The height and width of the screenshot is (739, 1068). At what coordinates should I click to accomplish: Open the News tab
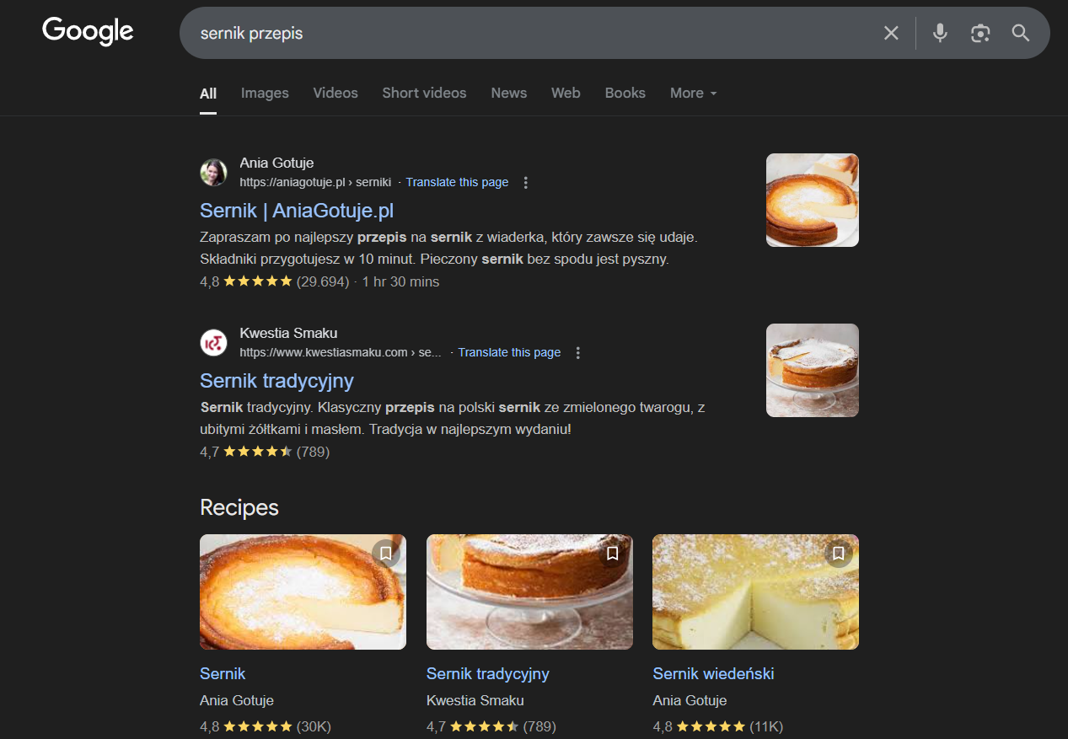pos(509,94)
